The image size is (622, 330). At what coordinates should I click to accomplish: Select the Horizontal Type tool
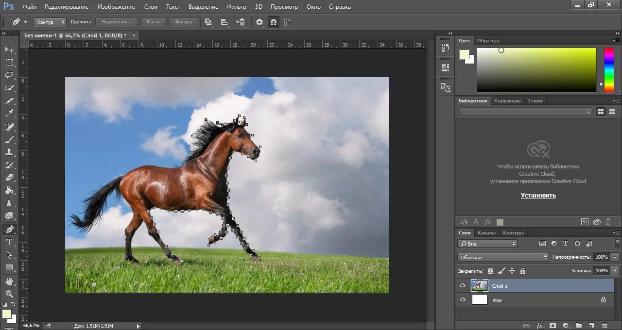pos(9,242)
